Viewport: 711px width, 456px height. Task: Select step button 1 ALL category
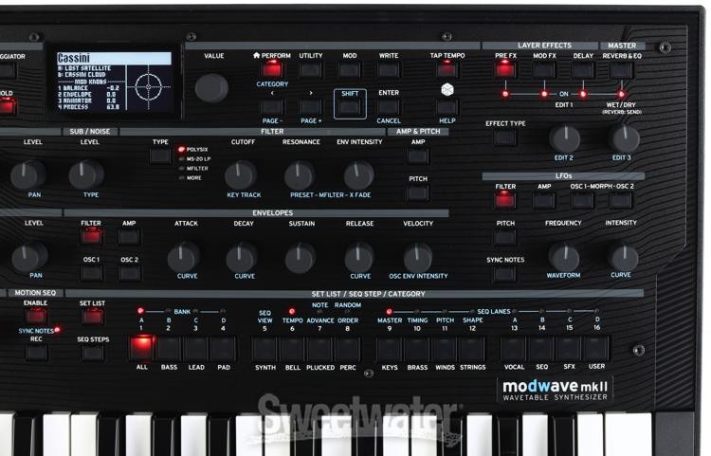[142, 348]
